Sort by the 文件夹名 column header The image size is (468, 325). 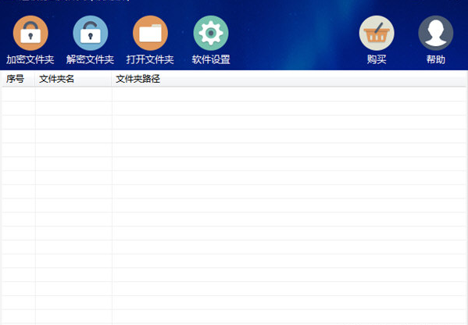pos(73,79)
